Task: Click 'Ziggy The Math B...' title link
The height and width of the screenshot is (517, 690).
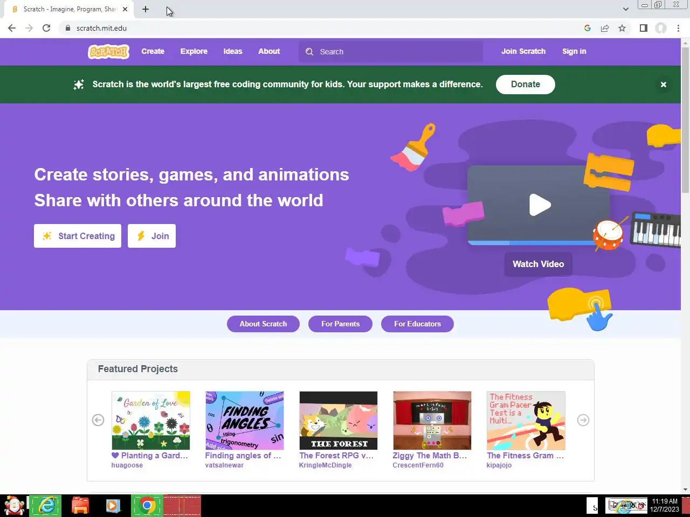Action: pos(430,456)
